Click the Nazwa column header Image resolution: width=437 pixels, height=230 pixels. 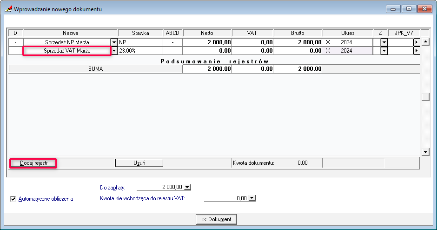click(x=71, y=33)
